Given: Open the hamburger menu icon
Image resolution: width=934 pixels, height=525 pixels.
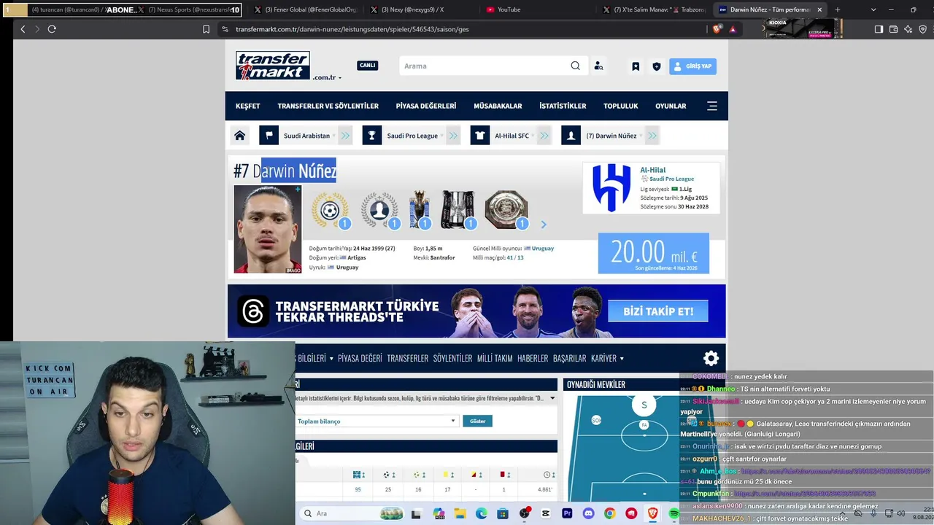Looking at the screenshot, I should [x=712, y=106].
